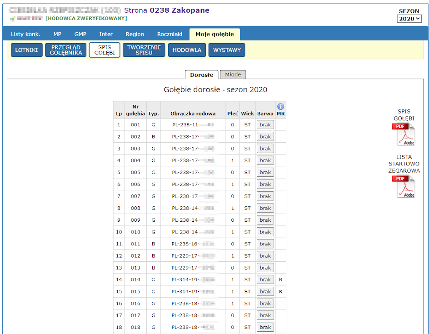This screenshot has width=429, height=334.
Task: Click the Region tab
Action: [x=135, y=34]
